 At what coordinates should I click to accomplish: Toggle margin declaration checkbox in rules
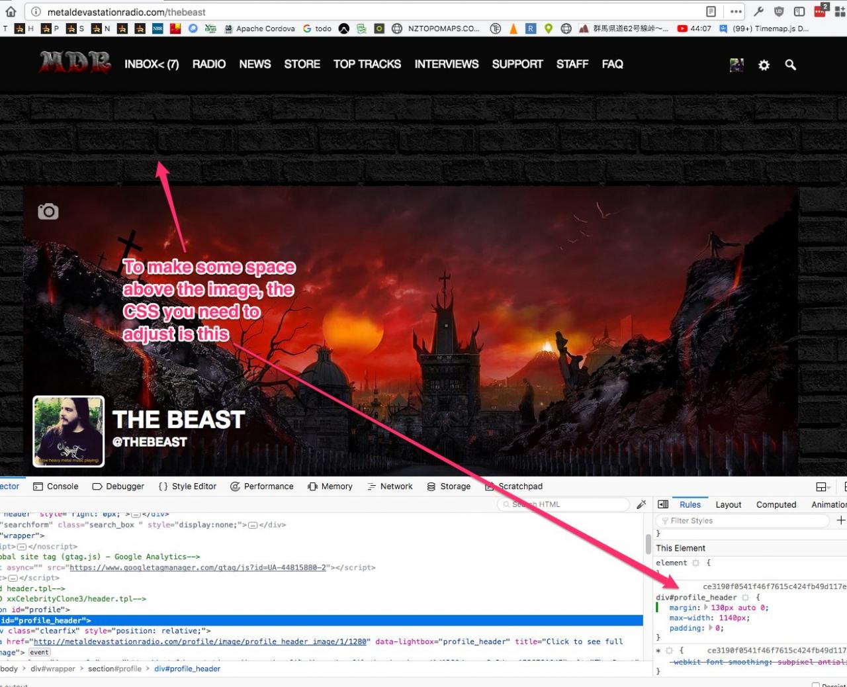click(x=657, y=608)
